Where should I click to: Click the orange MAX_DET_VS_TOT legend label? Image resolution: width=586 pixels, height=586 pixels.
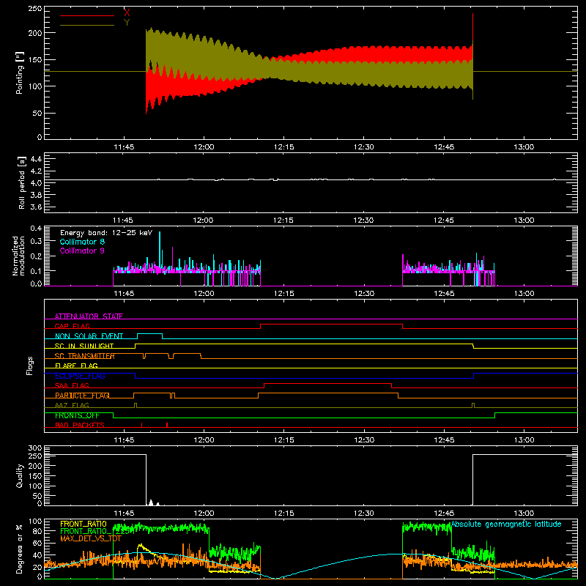(91, 538)
